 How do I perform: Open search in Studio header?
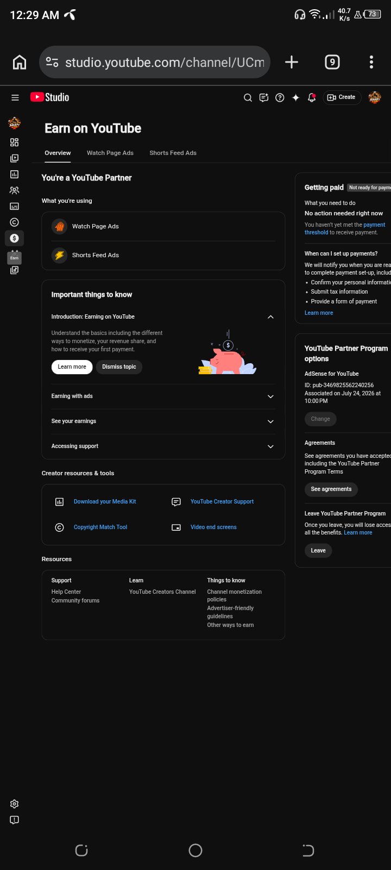coord(248,98)
